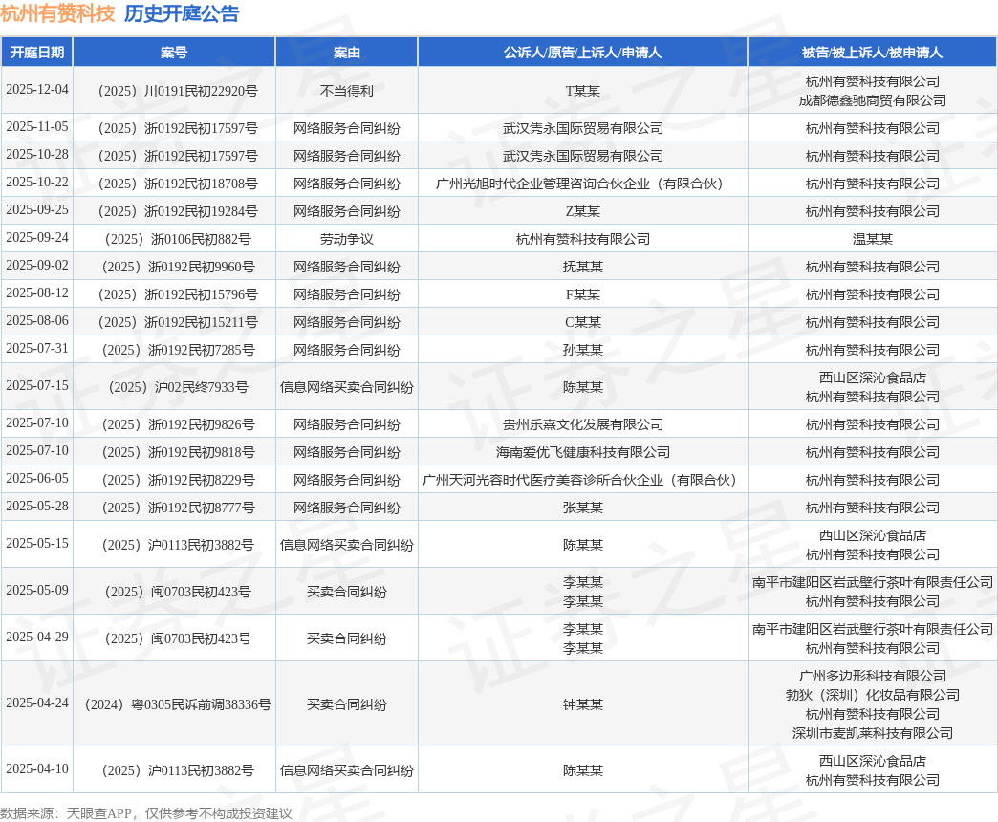
Task: Select the date 2025-05-28
Action: click(x=37, y=506)
